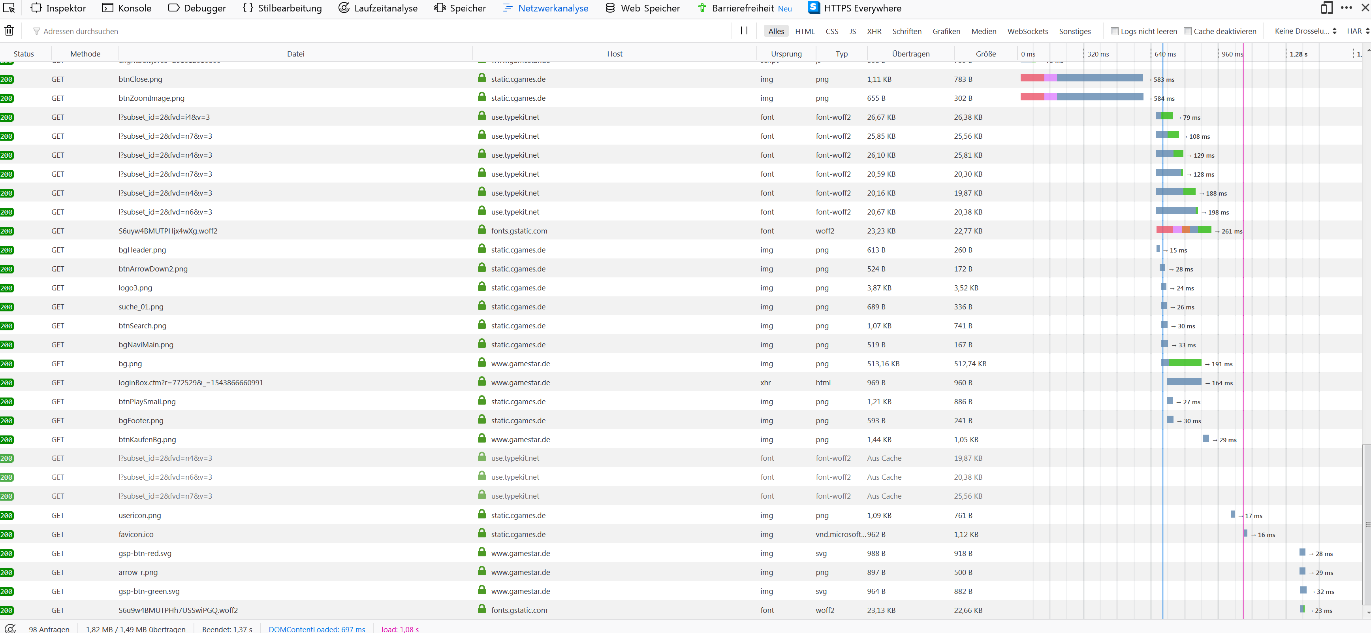Focus Adressen durchsuchen filter field
This screenshot has width=1371, height=633.
[x=372, y=31]
